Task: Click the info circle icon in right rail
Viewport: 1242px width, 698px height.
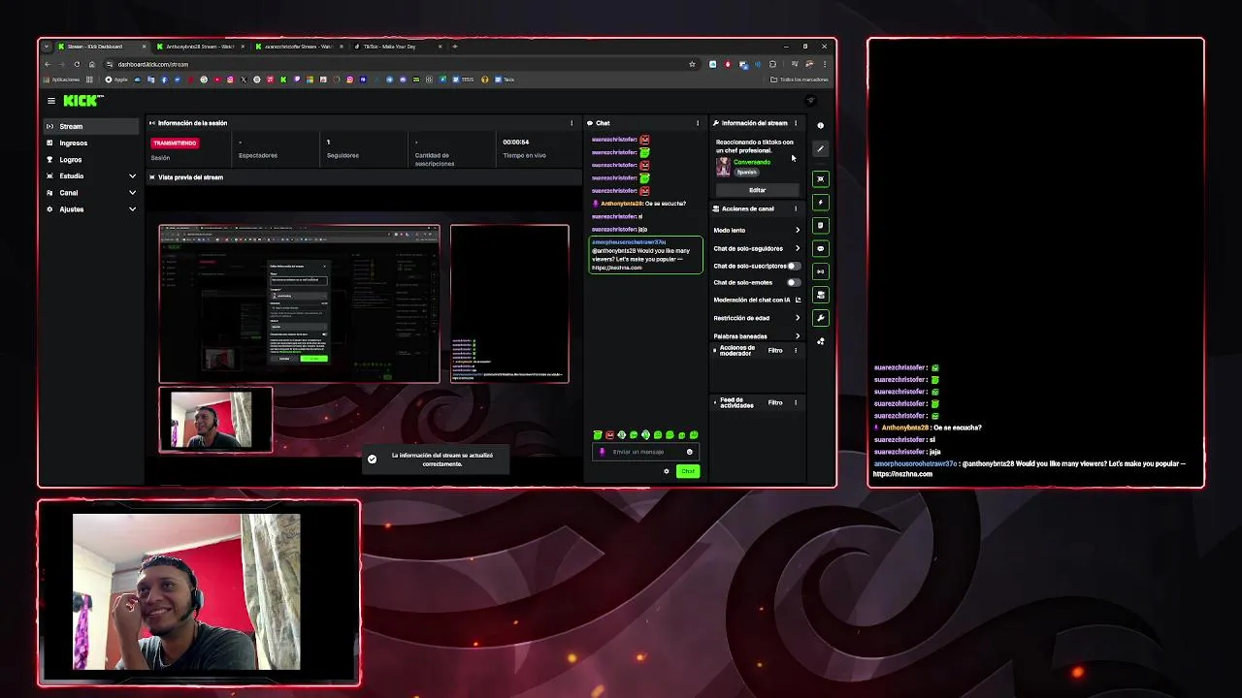Action: tap(820, 125)
